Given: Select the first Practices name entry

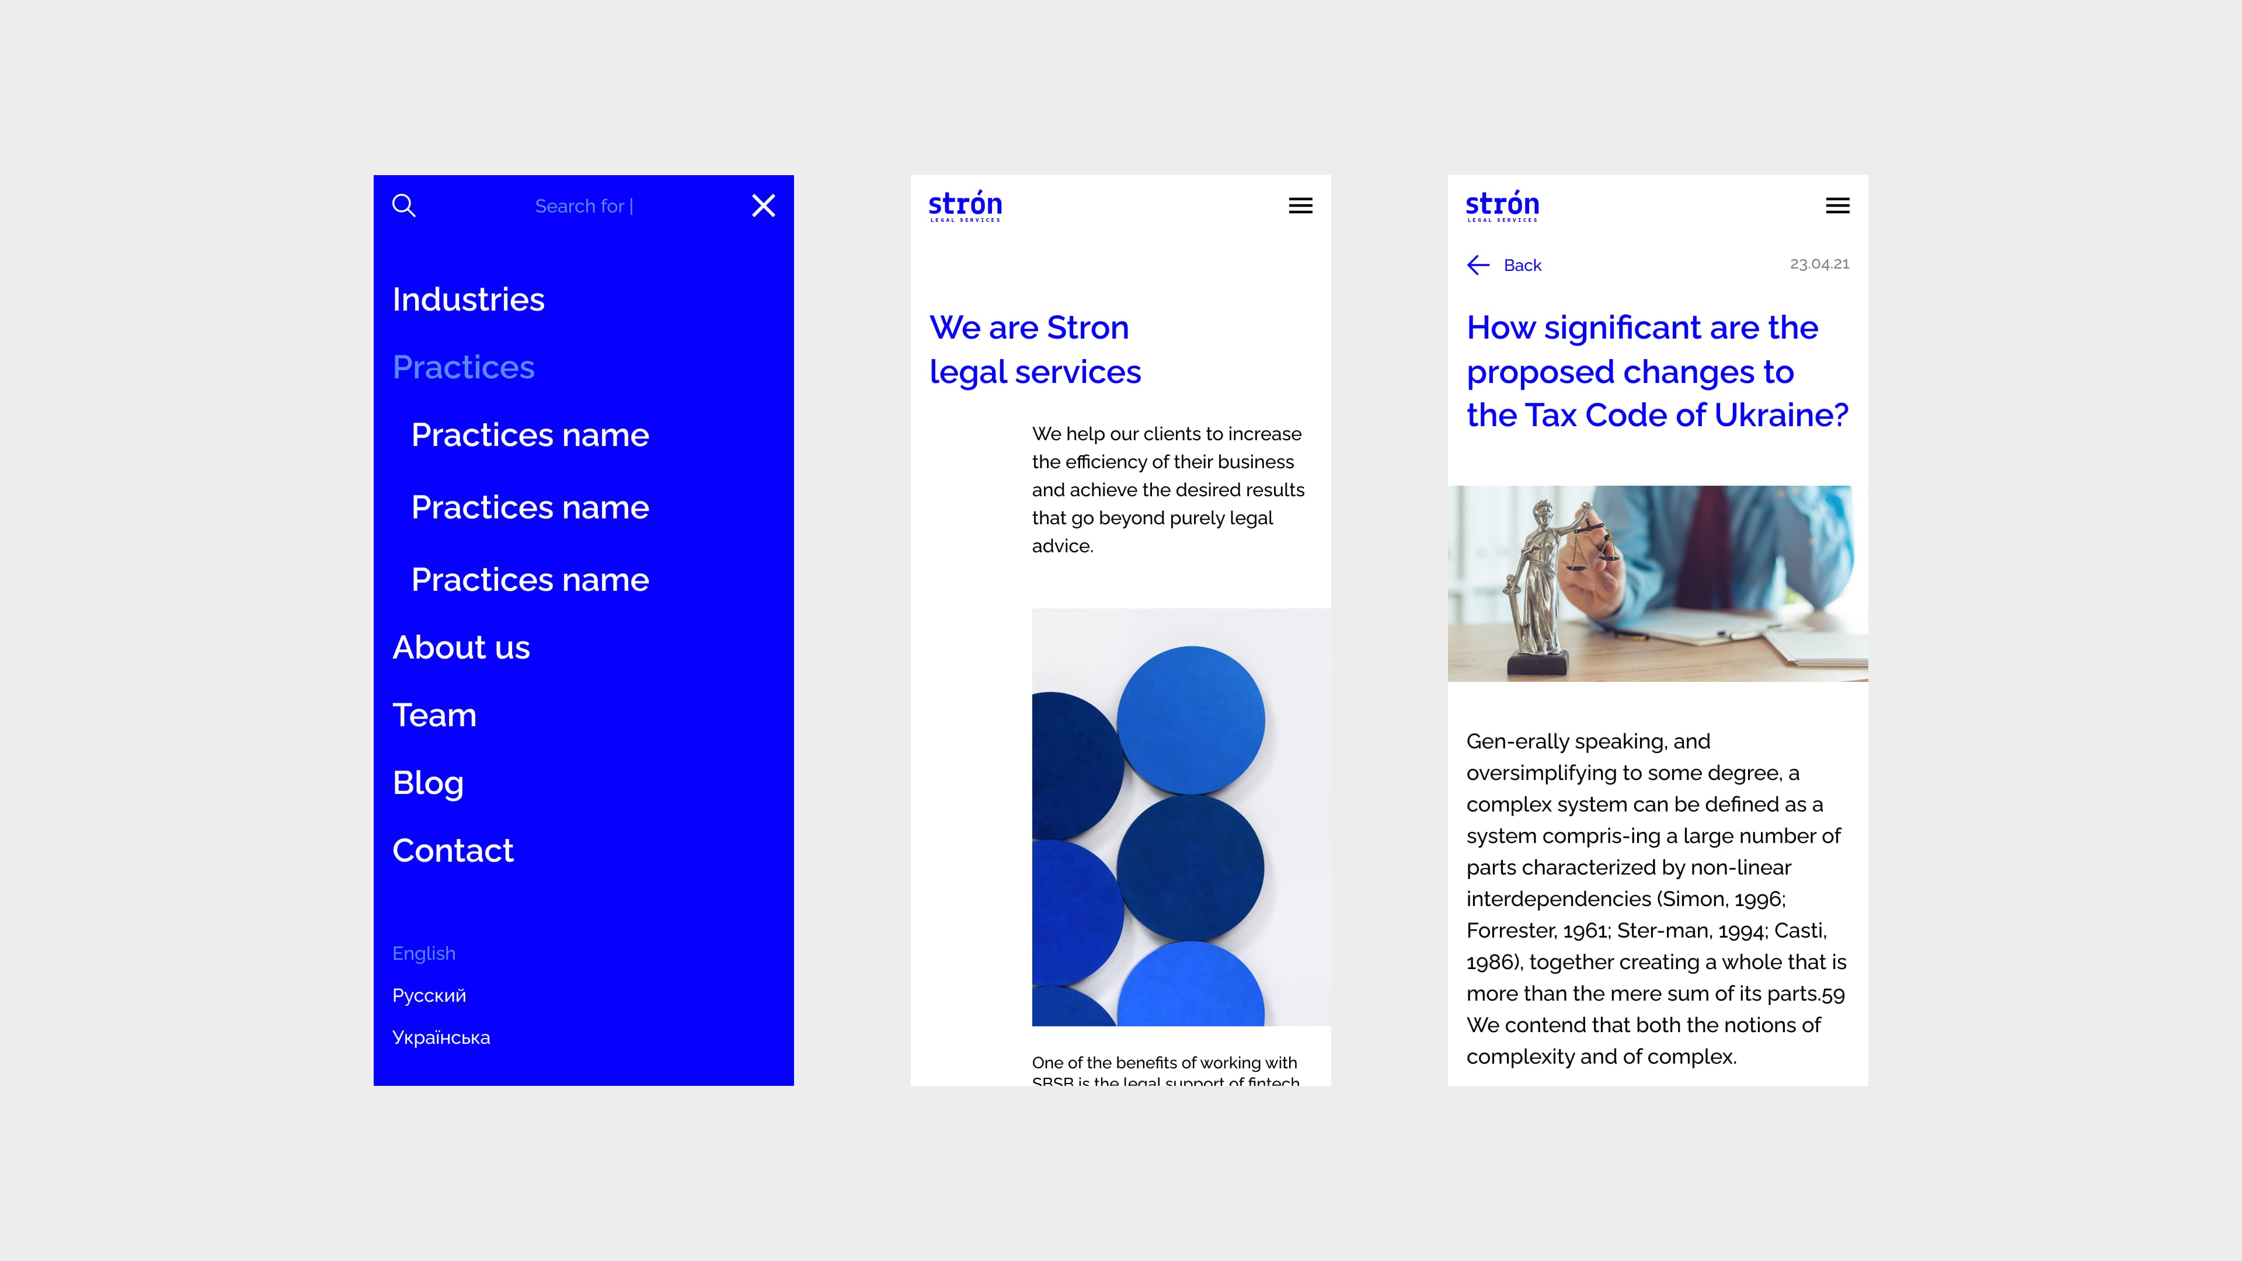Looking at the screenshot, I should tap(530, 435).
